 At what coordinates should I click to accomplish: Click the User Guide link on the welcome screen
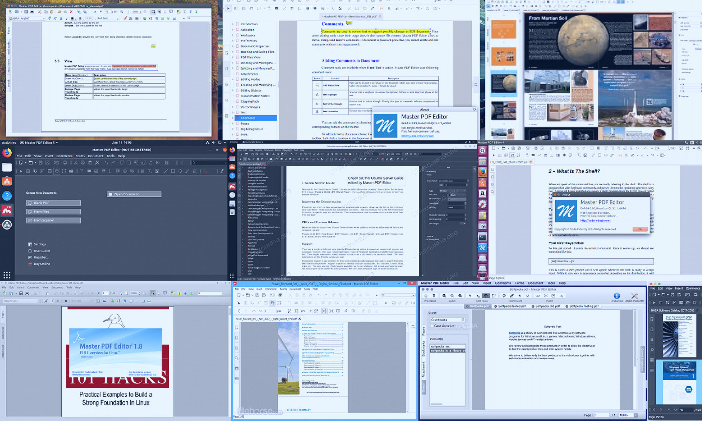pyautogui.click(x=42, y=251)
